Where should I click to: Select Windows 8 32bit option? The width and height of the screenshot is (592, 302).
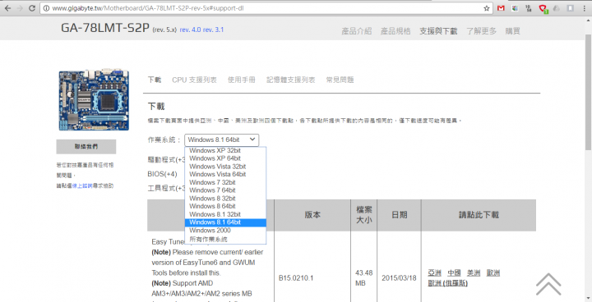pos(225,199)
